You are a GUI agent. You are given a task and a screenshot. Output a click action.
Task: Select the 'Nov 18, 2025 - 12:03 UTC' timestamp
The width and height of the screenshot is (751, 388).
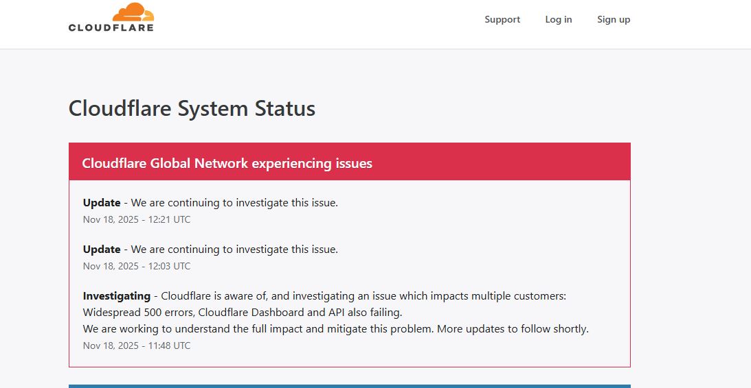tap(137, 266)
